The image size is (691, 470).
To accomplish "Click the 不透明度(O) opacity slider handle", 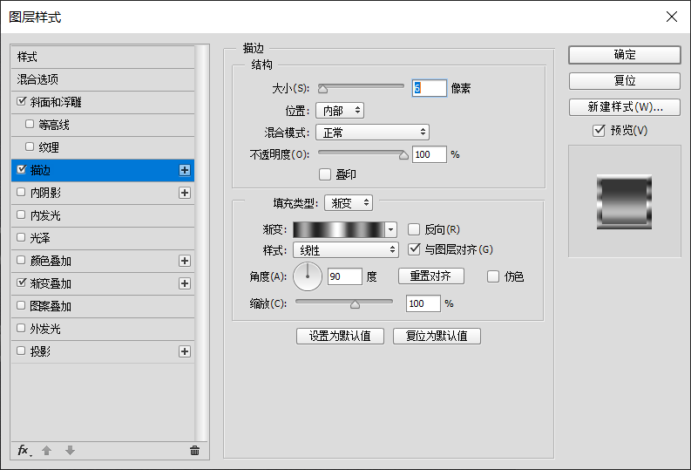I will [x=403, y=155].
